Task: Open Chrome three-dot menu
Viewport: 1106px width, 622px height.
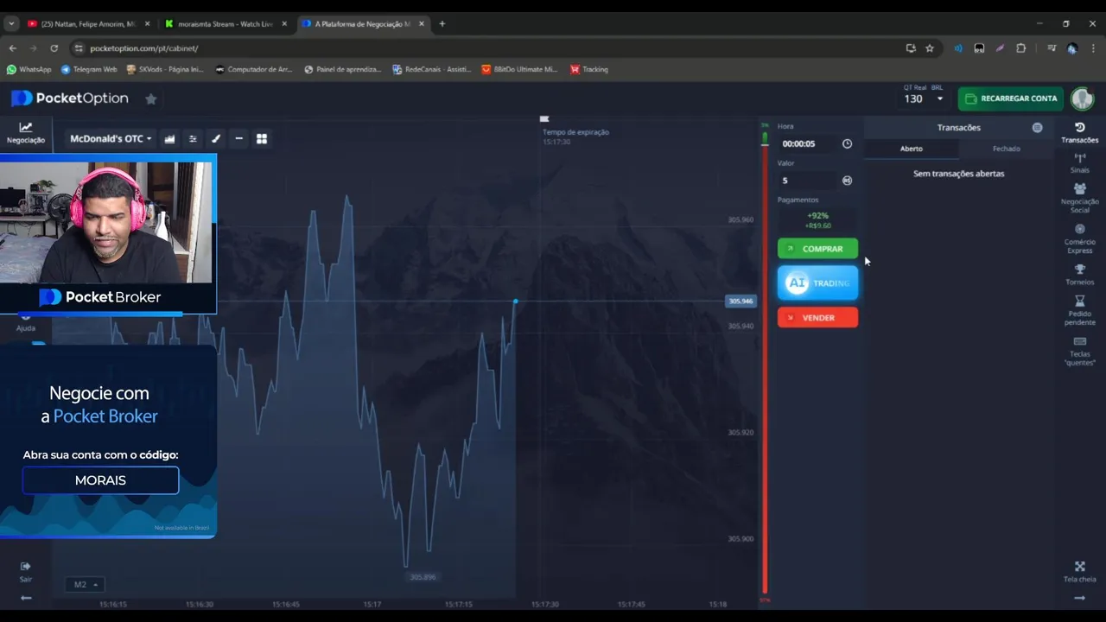Action: 1092,48
